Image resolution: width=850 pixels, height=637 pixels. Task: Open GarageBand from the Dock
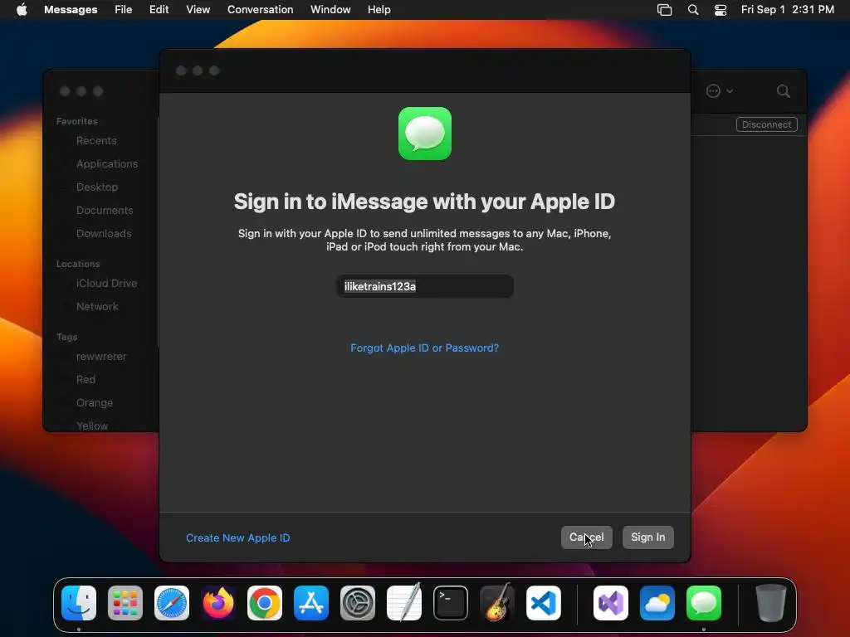(x=497, y=603)
